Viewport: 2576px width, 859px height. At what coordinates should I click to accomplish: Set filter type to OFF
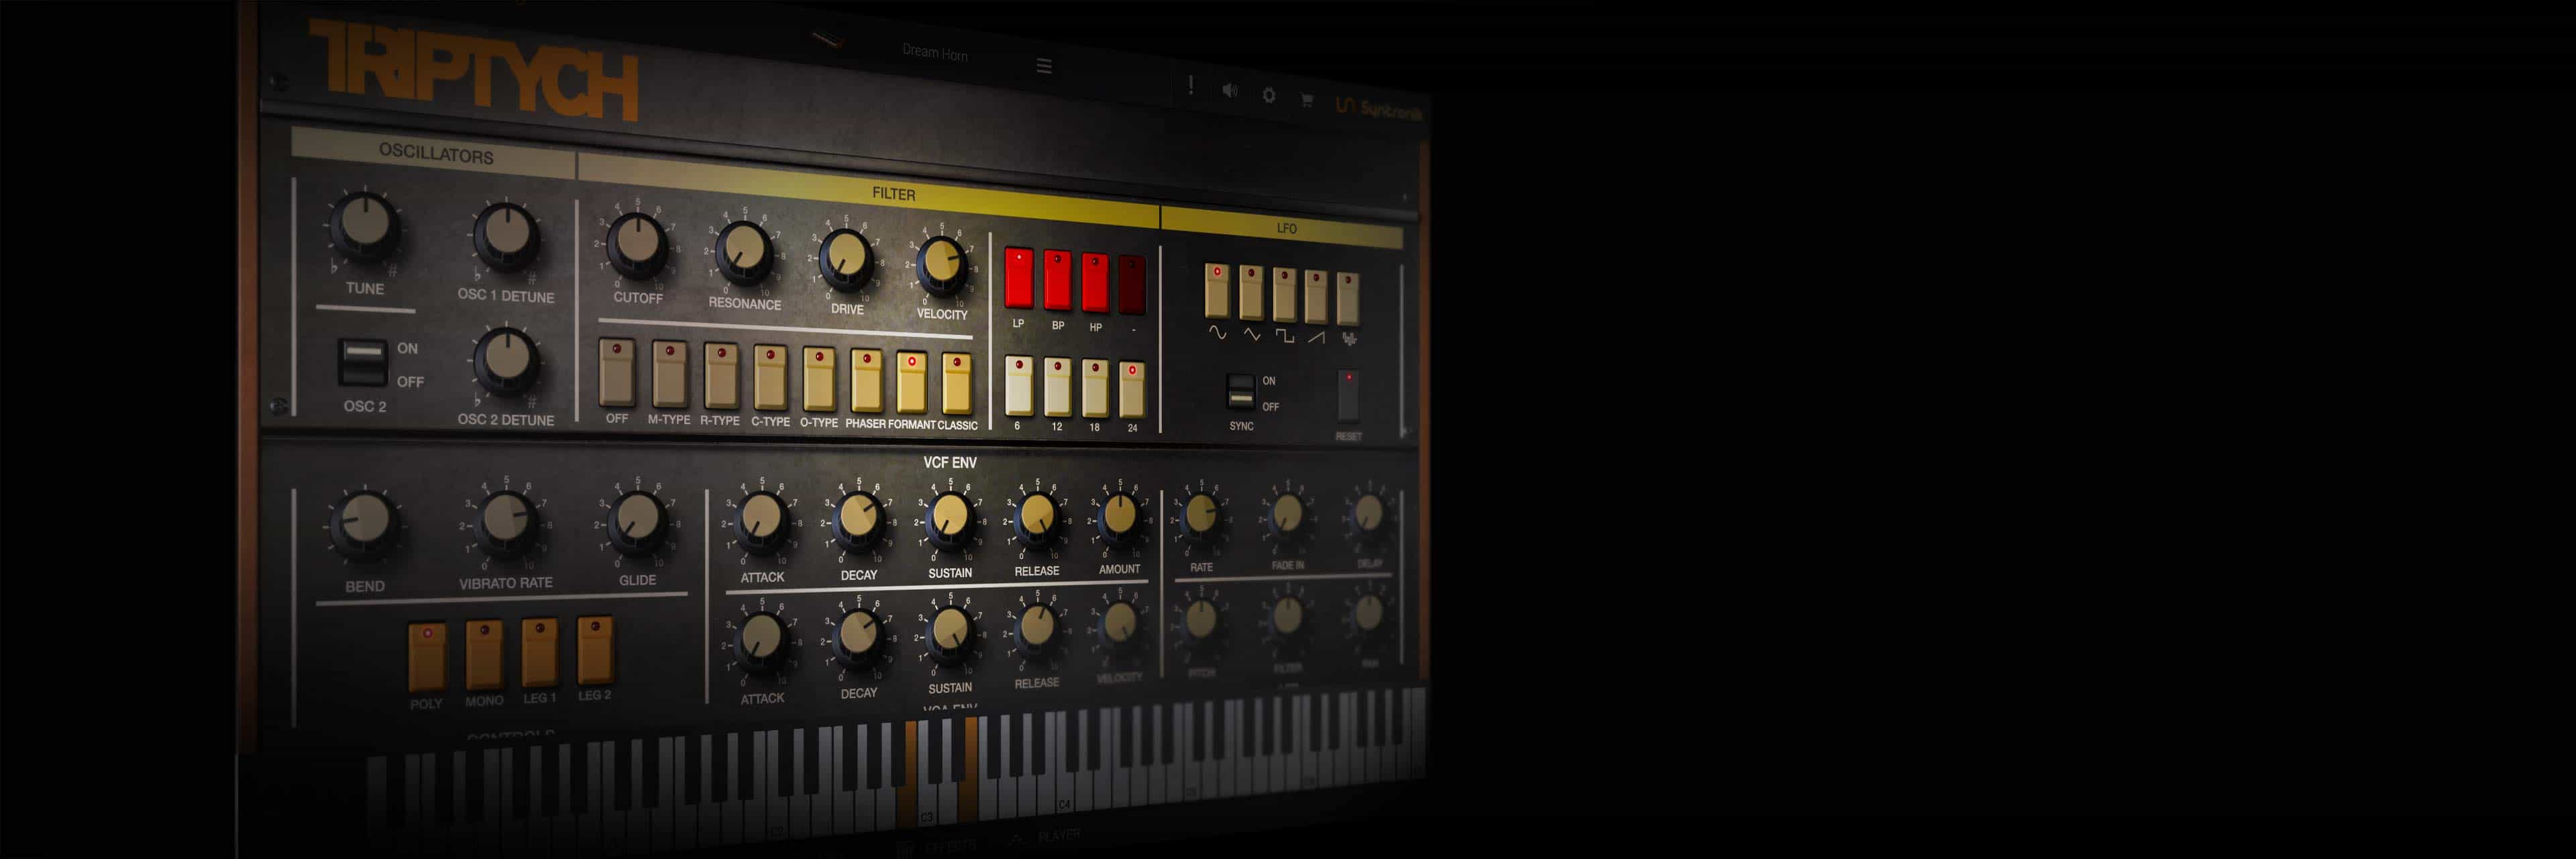[617, 372]
